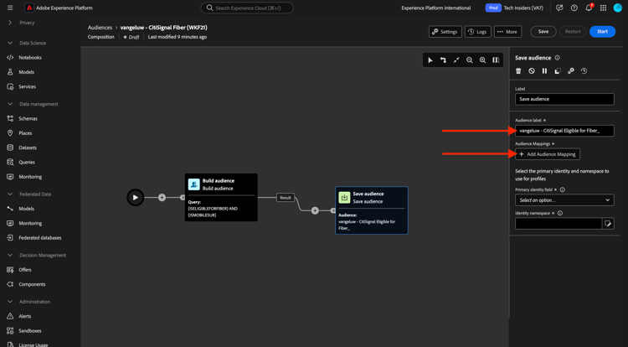Open Datasets in the sidebar

click(x=28, y=148)
